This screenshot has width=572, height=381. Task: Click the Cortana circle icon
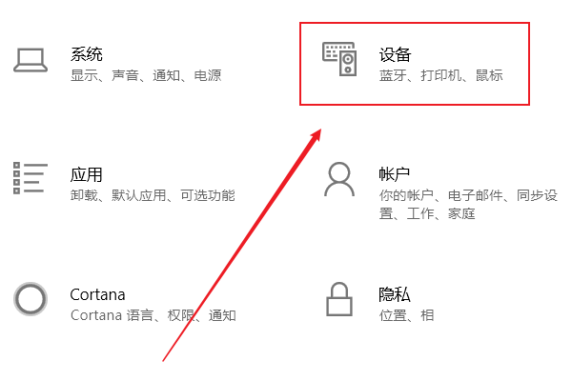pyautogui.click(x=31, y=299)
